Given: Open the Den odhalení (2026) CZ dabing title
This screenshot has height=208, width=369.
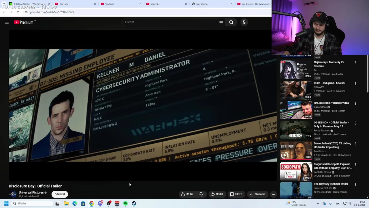Looking at the screenshot, I should coord(332,145).
